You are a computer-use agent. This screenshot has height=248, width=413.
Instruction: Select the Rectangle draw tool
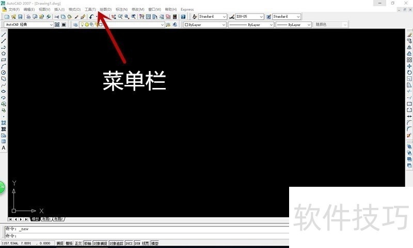[4, 60]
